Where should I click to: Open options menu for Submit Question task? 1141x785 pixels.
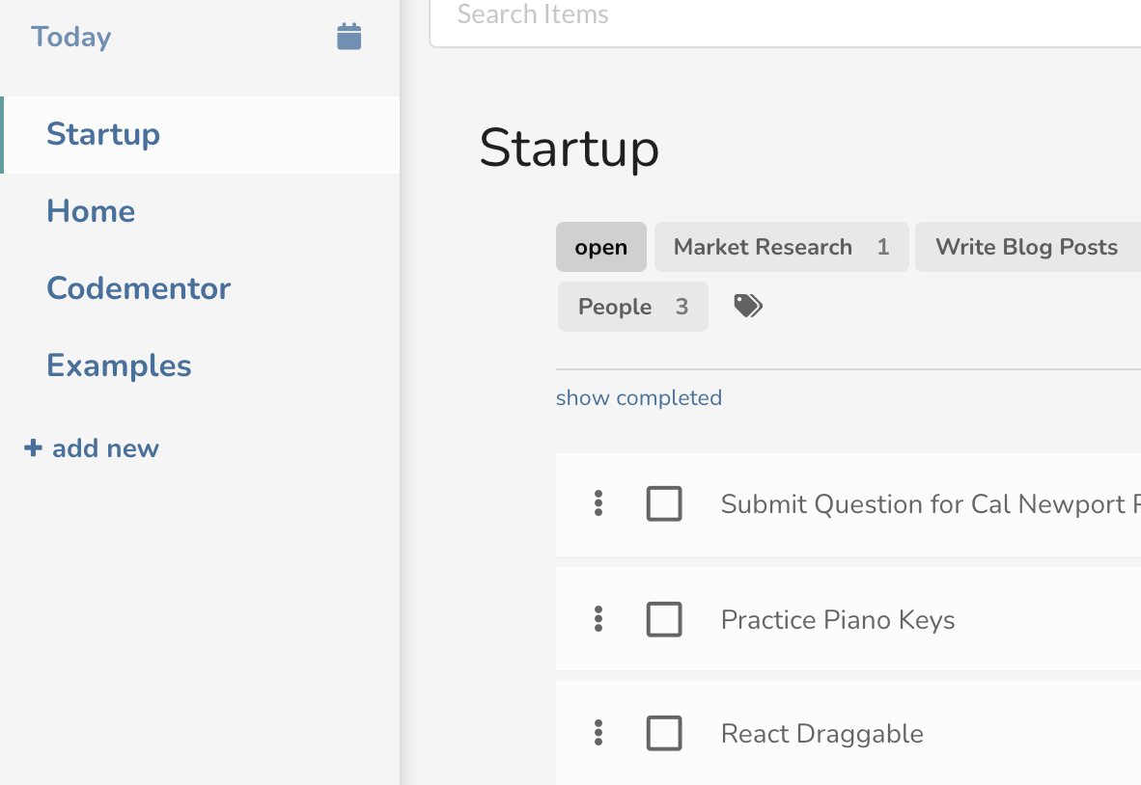pos(598,503)
